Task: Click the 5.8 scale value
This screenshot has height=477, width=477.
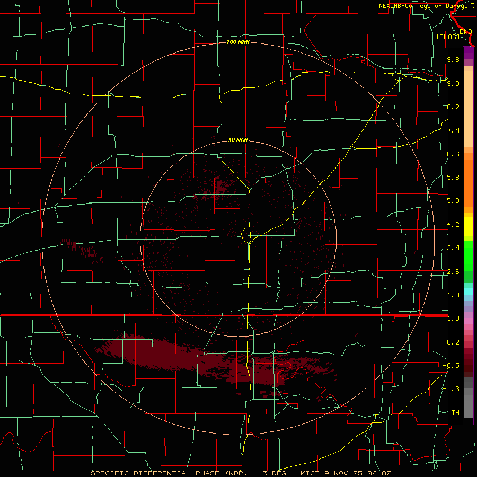Action: click(453, 178)
